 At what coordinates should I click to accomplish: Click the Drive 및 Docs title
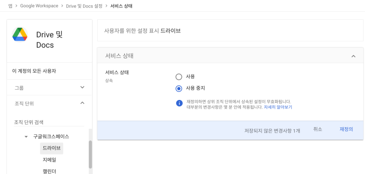50,40
